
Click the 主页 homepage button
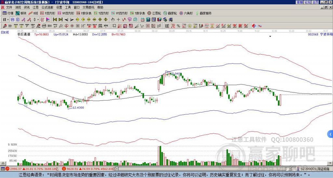[x=315, y=2]
